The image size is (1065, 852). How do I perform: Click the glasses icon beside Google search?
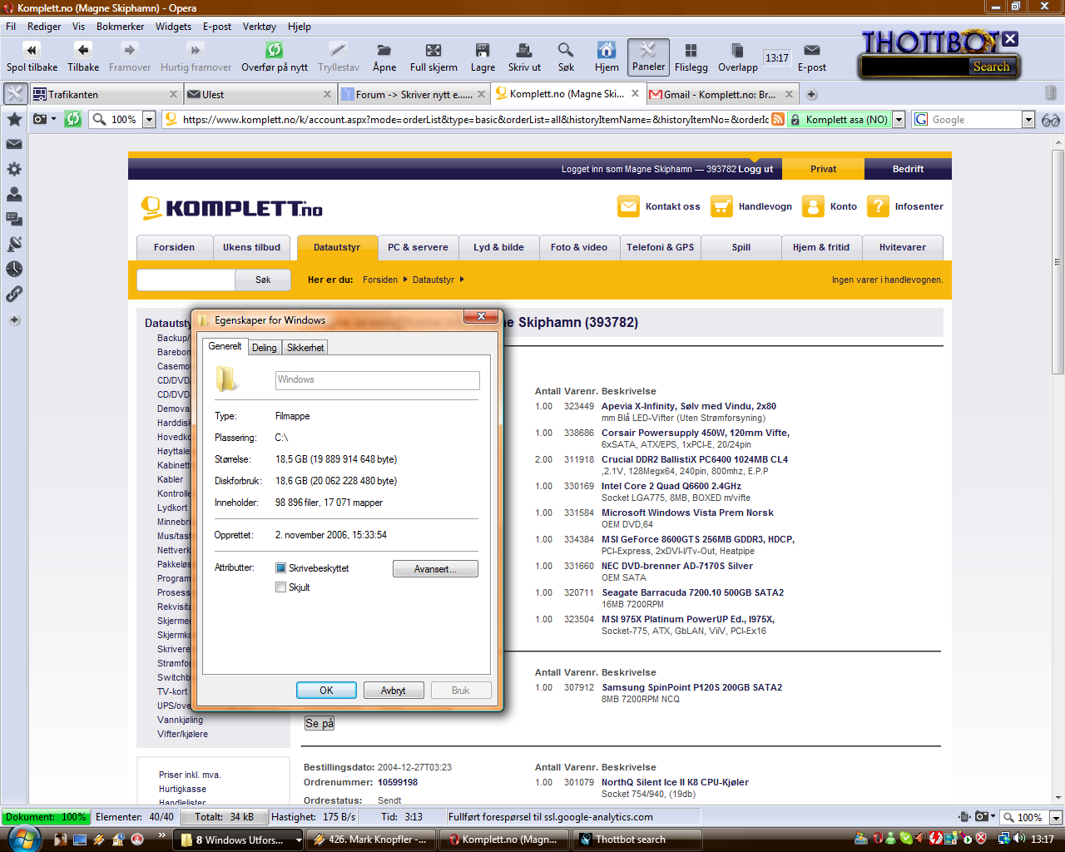(1050, 120)
